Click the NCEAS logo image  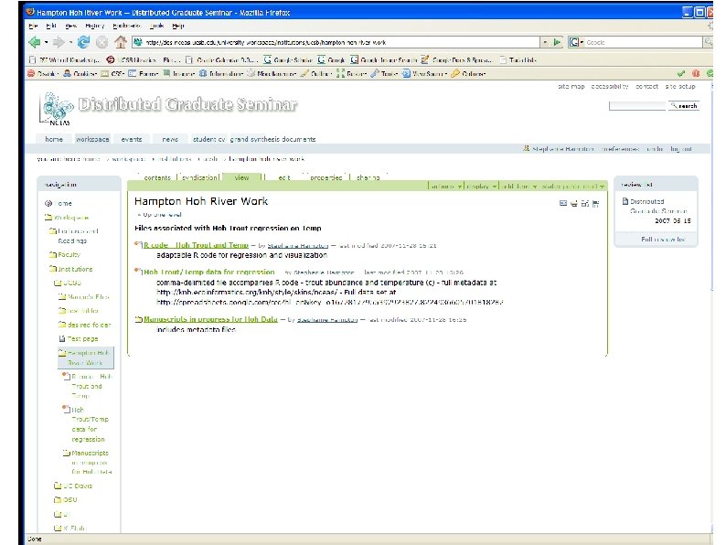[x=57, y=110]
